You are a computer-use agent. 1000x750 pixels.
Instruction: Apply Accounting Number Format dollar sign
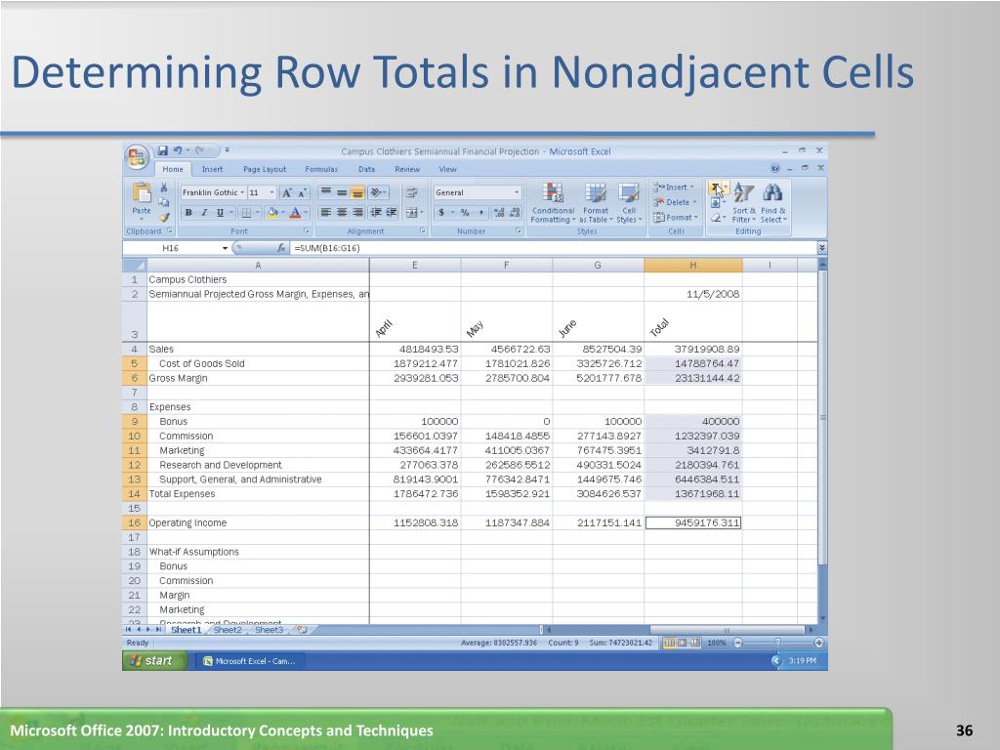(441, 212)
